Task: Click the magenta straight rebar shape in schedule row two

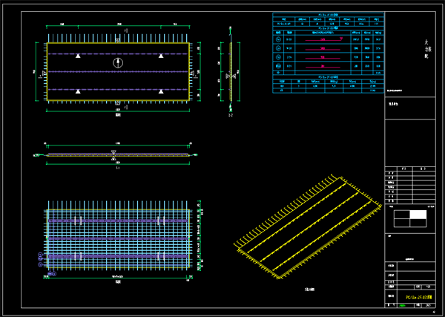Action: tap(323, 49)
